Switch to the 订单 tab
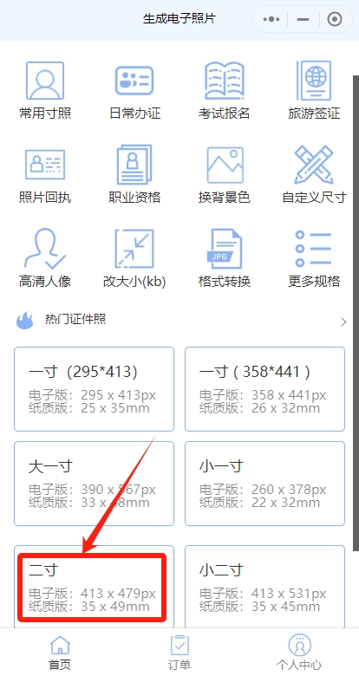This screenshot has height=676, width=359. 179,653
